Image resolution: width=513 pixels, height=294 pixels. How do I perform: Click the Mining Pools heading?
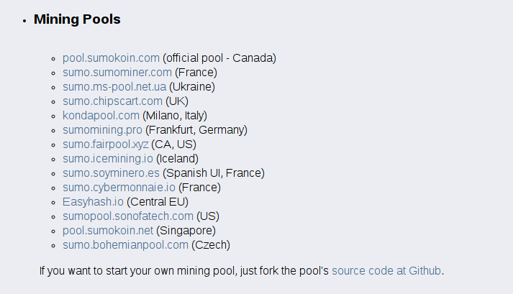pyautogui.click(x=77, y=20)
